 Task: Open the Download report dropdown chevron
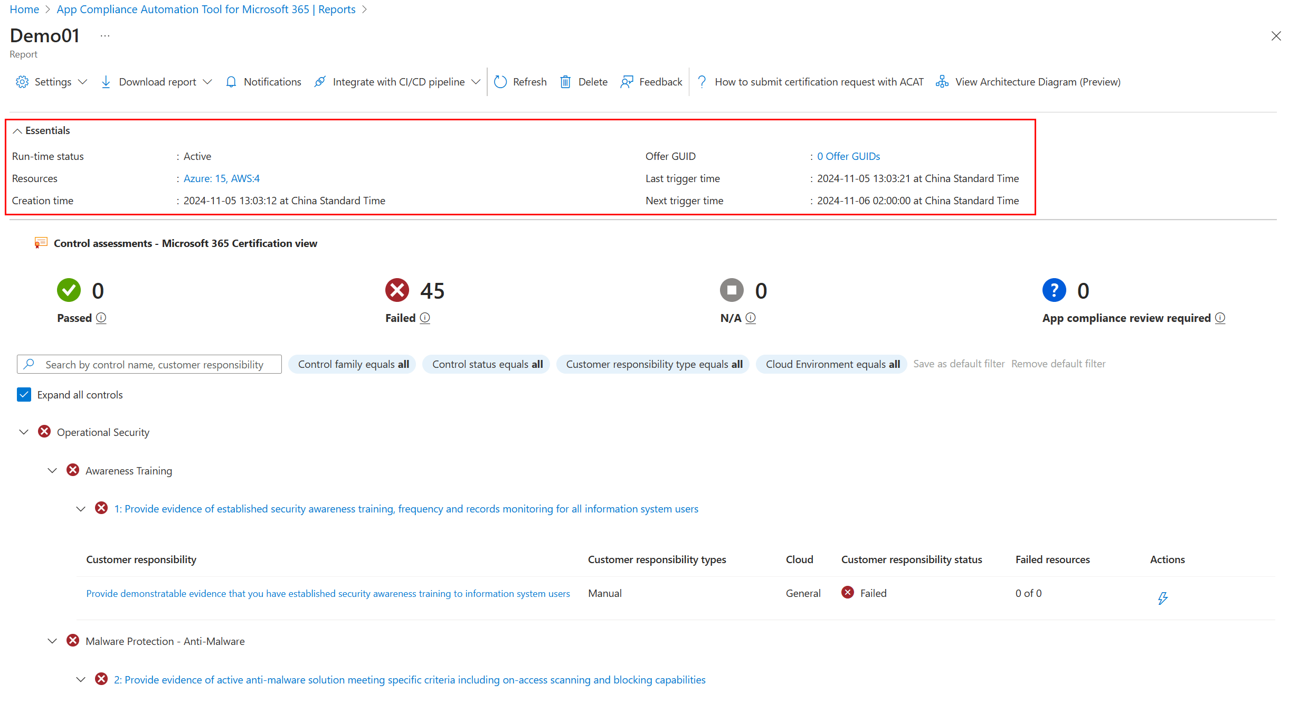[207, 82]
